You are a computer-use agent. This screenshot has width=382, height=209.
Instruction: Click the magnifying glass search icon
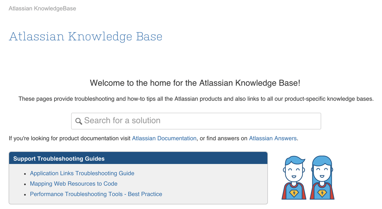point(79,121)
